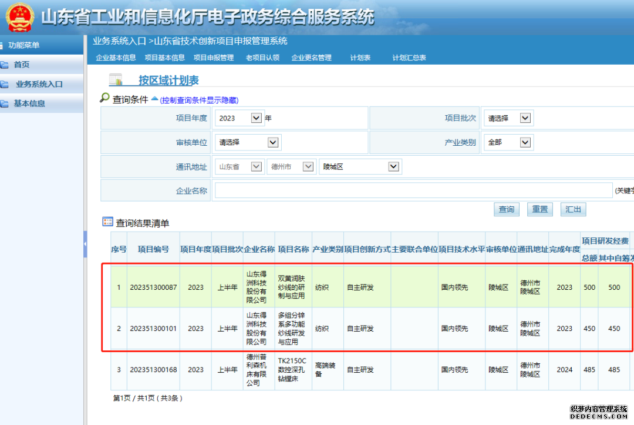
Task: Select project number 202351300087
Action: [x=153, y=287]
